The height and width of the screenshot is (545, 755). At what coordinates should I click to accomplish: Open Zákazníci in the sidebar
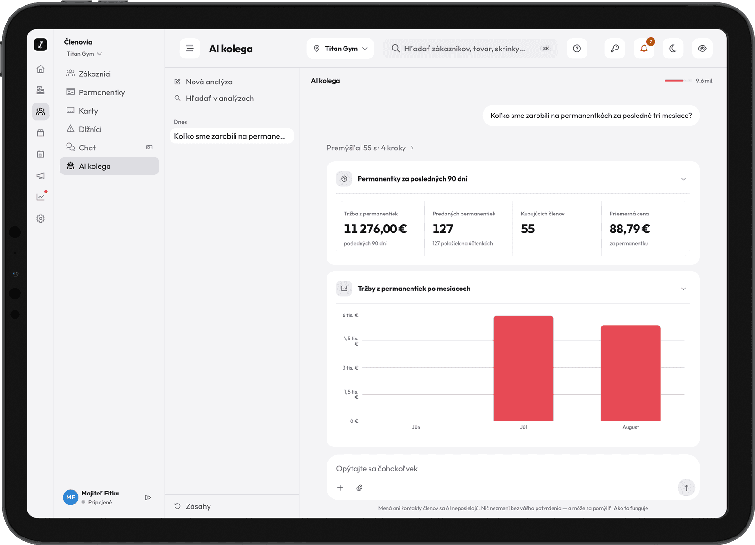pyautogui.click(x=109, y=74)
